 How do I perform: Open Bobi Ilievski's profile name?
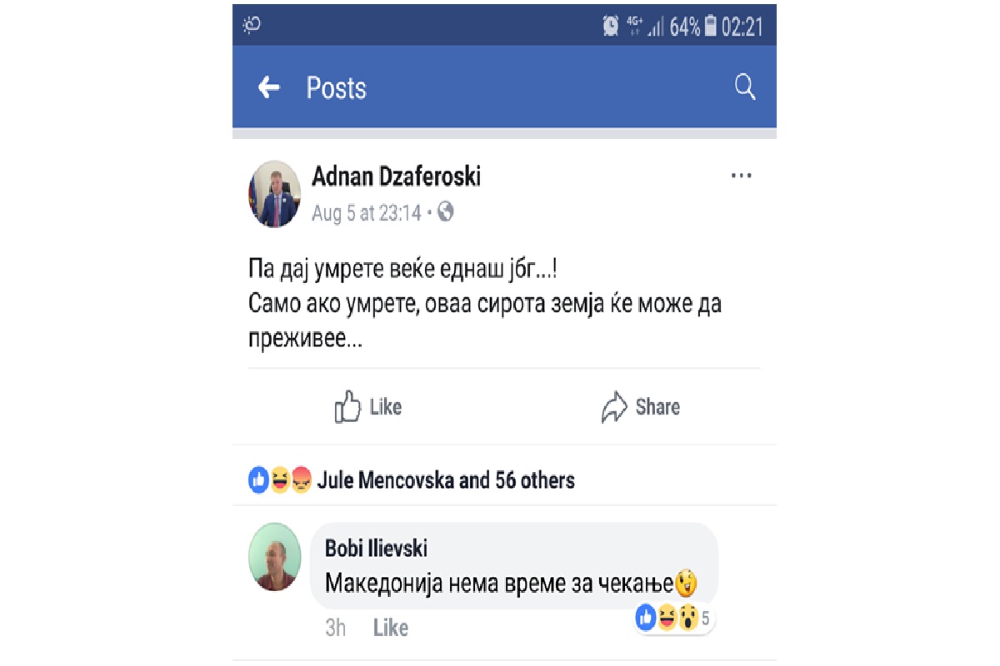coord(376,549)
